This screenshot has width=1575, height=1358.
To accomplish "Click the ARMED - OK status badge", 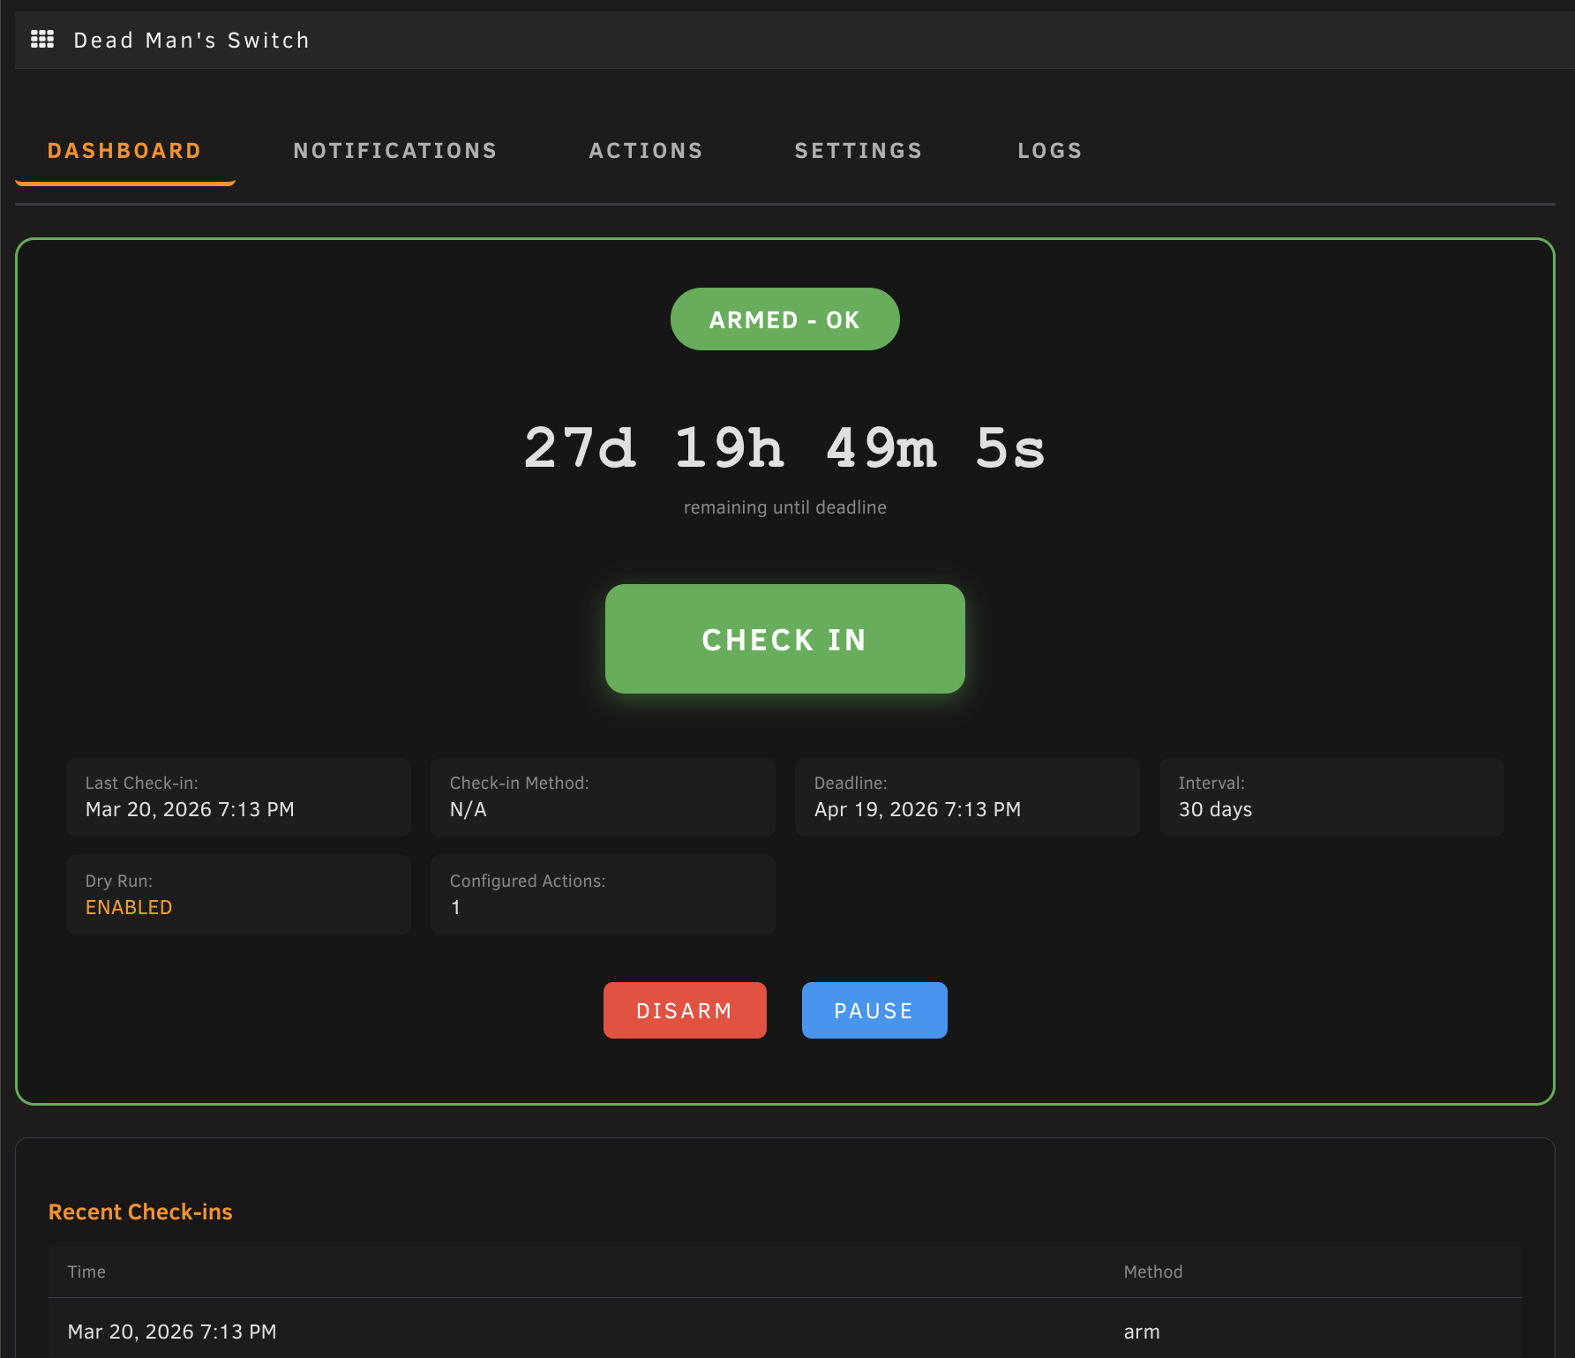I will [x=784, y=319].
